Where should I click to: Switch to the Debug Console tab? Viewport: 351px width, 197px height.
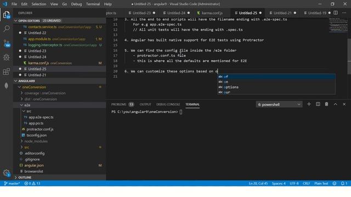pos(168,105)
